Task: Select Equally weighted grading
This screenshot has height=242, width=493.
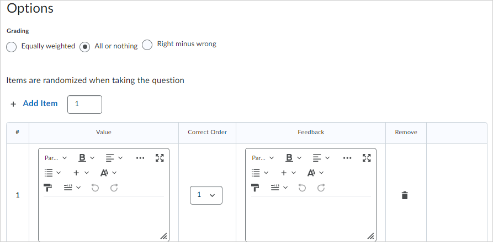Action: click(12, 47)
